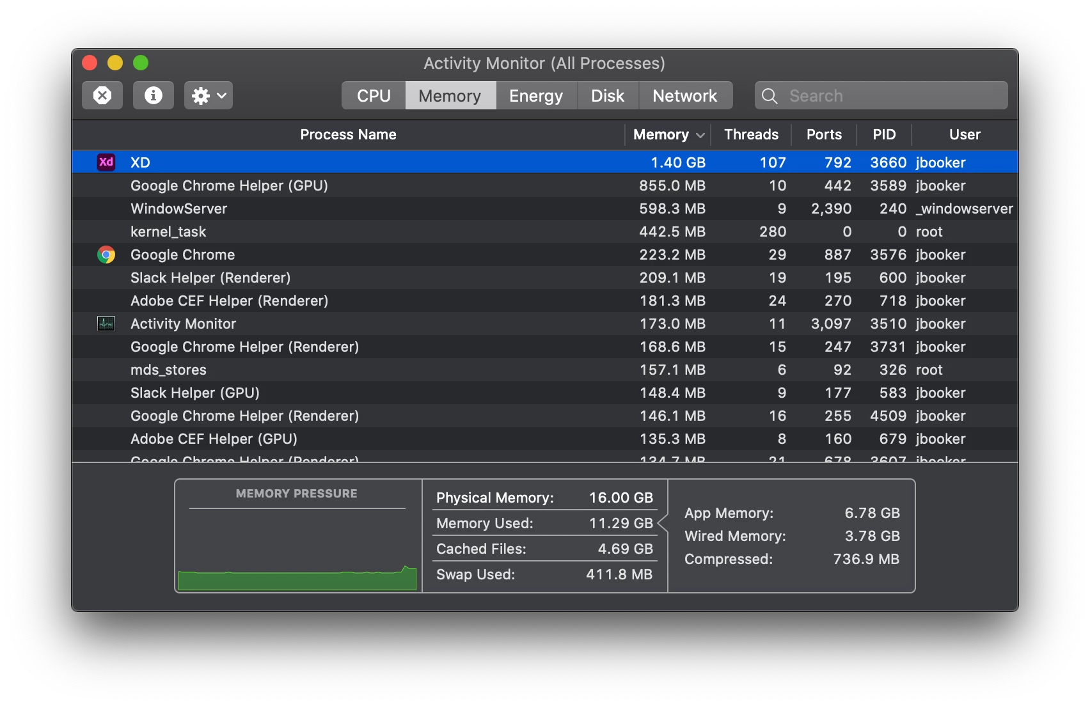
Task: Click PID 3660 cell
Action: [x=889, y=162]
